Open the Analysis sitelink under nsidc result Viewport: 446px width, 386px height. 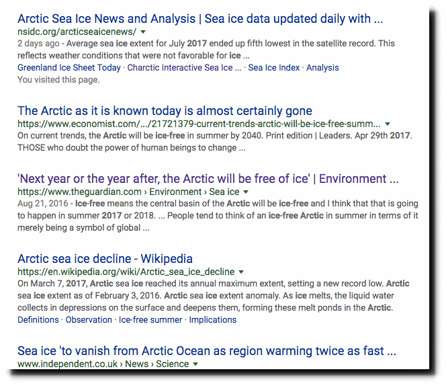click(322, 67)
